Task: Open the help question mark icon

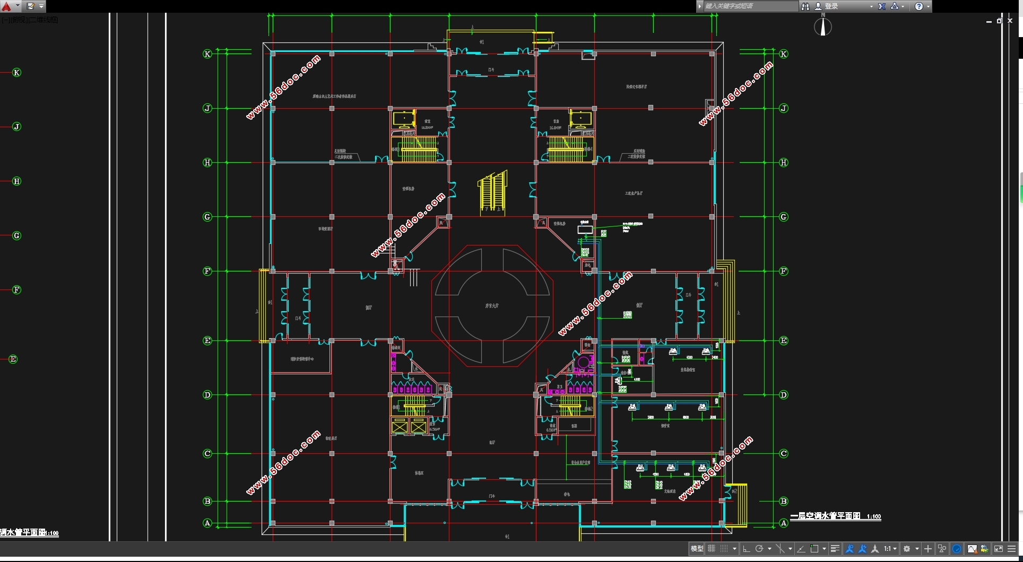Action: [x=919, y=6]
